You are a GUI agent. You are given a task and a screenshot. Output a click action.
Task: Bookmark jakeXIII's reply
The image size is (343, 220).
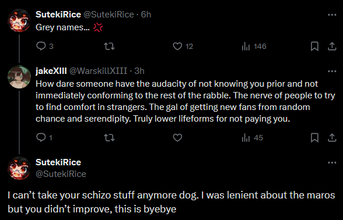coord(314,138)
